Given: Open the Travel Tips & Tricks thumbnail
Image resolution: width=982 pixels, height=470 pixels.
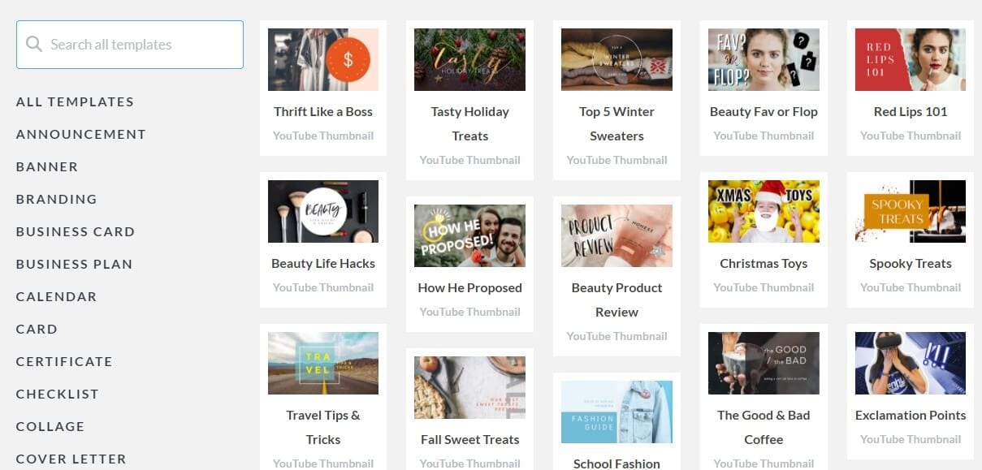Looking at the screenshot, I should [x=323, y=363].
